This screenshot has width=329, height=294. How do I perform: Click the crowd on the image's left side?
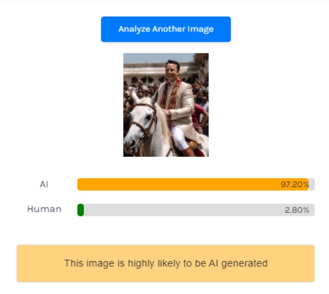[130, 88]
